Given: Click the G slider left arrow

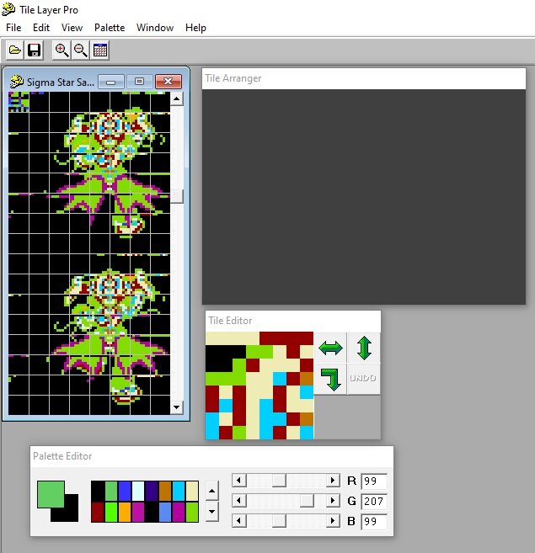Looking at the screenshot, I should click(x=239, y=501).
